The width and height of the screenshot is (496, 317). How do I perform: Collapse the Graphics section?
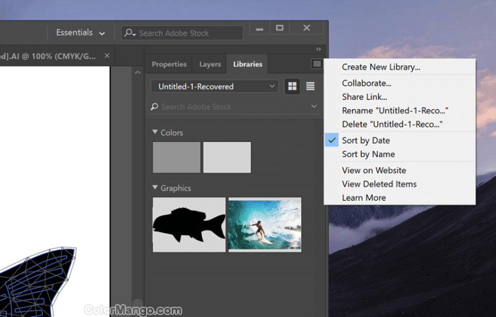point(155,188)
